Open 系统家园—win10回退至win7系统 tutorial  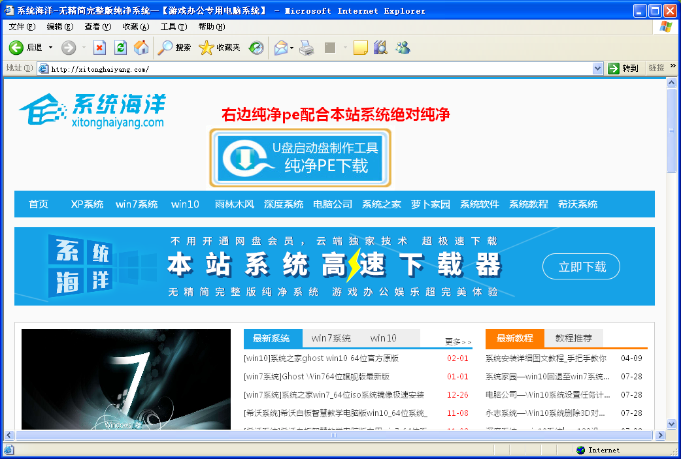(547, 377)
